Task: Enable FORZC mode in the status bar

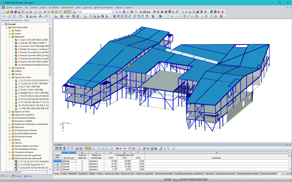Action: (x=168, y=180)
